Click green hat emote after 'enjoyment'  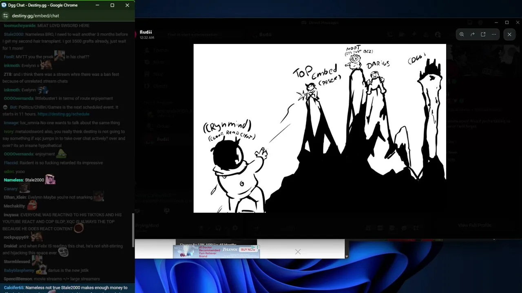coord(61,153)
